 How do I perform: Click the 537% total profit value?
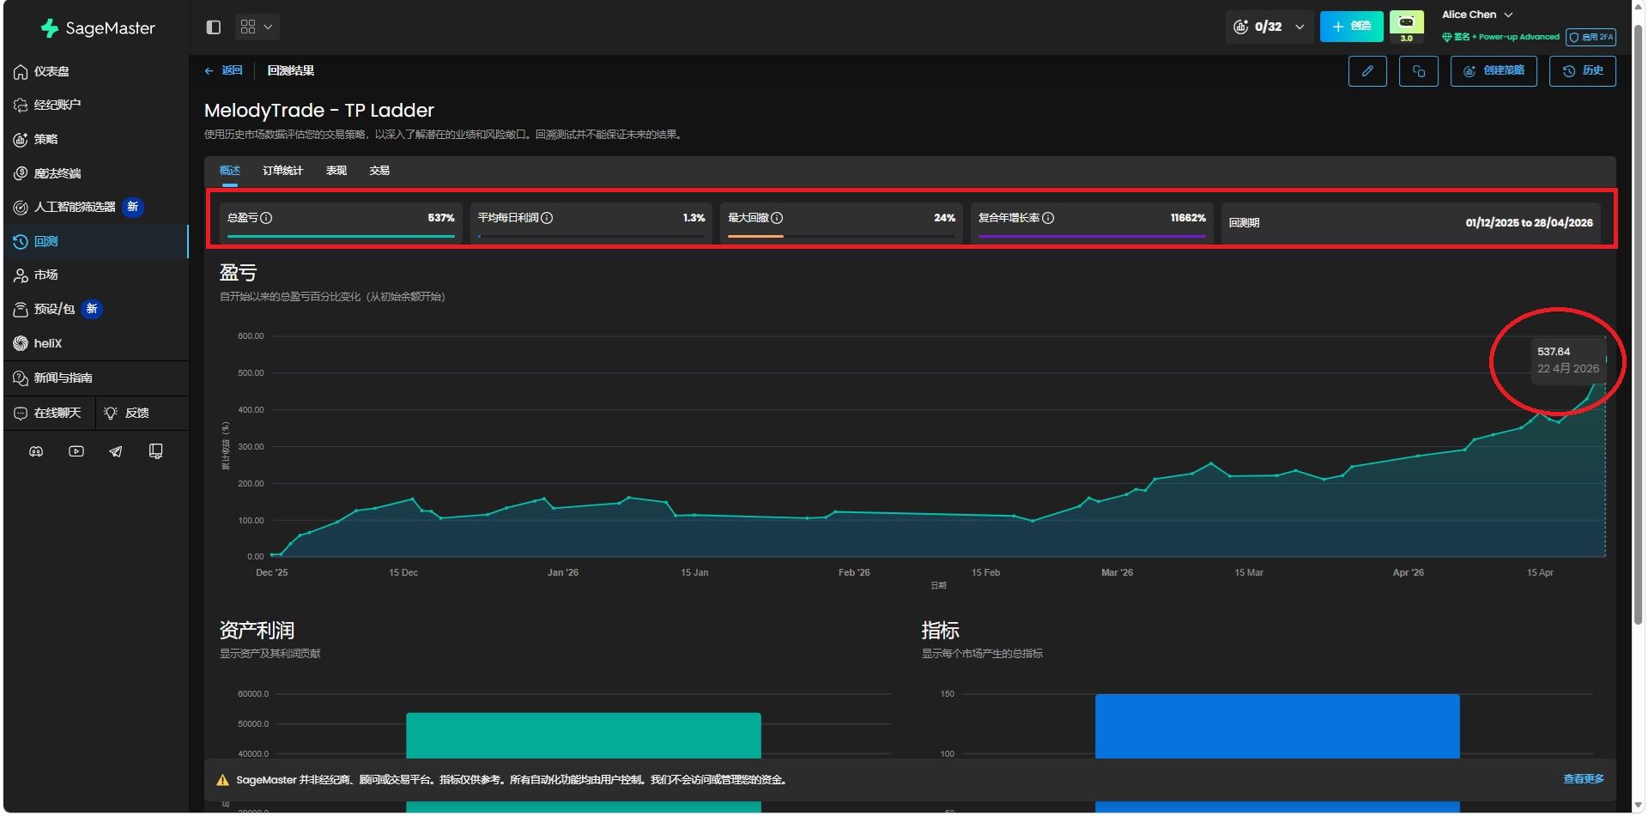coord(441,218)
